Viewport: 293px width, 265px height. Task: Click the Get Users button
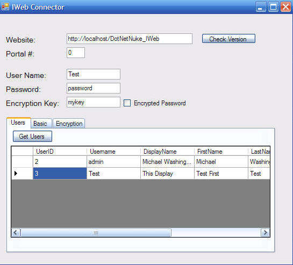click(x=32, y=137)
